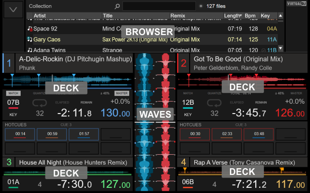Screen dimensions: 310x193
Task: Trigger deck 2 hotcue at 03:48
Action: [259, 134]
